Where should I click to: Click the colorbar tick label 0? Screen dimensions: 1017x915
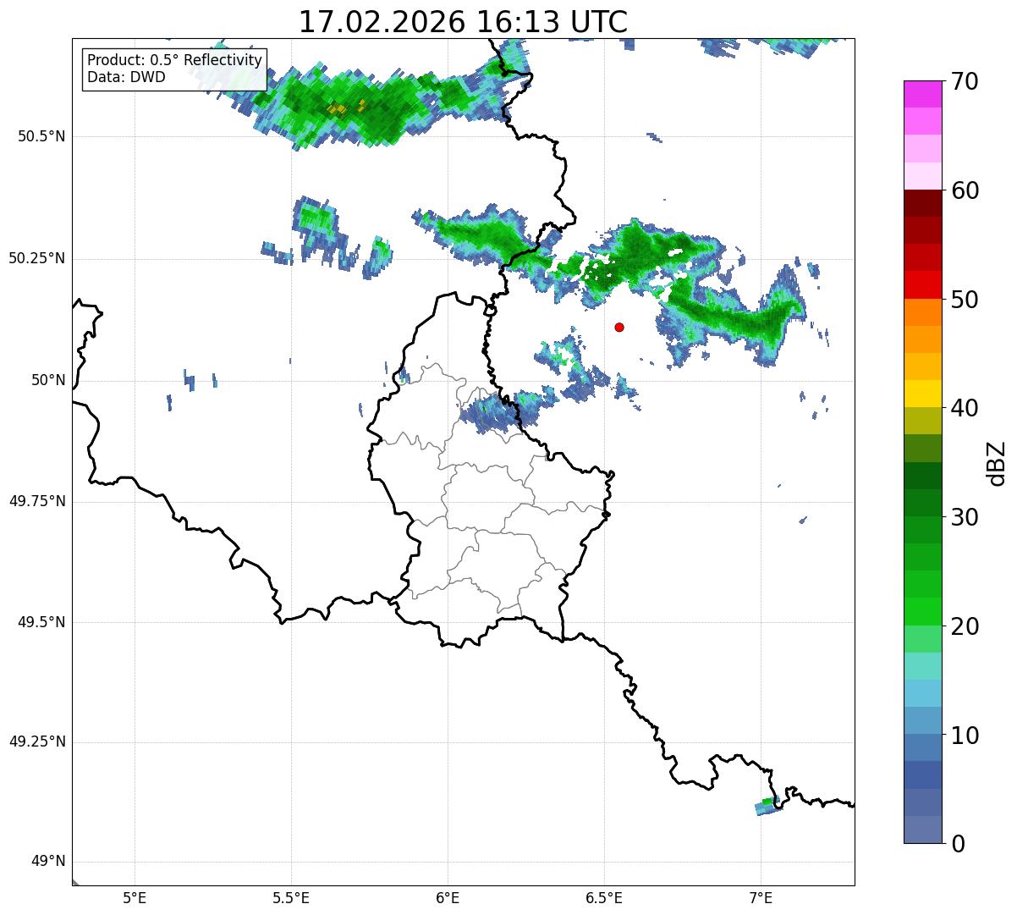point(959,844)
